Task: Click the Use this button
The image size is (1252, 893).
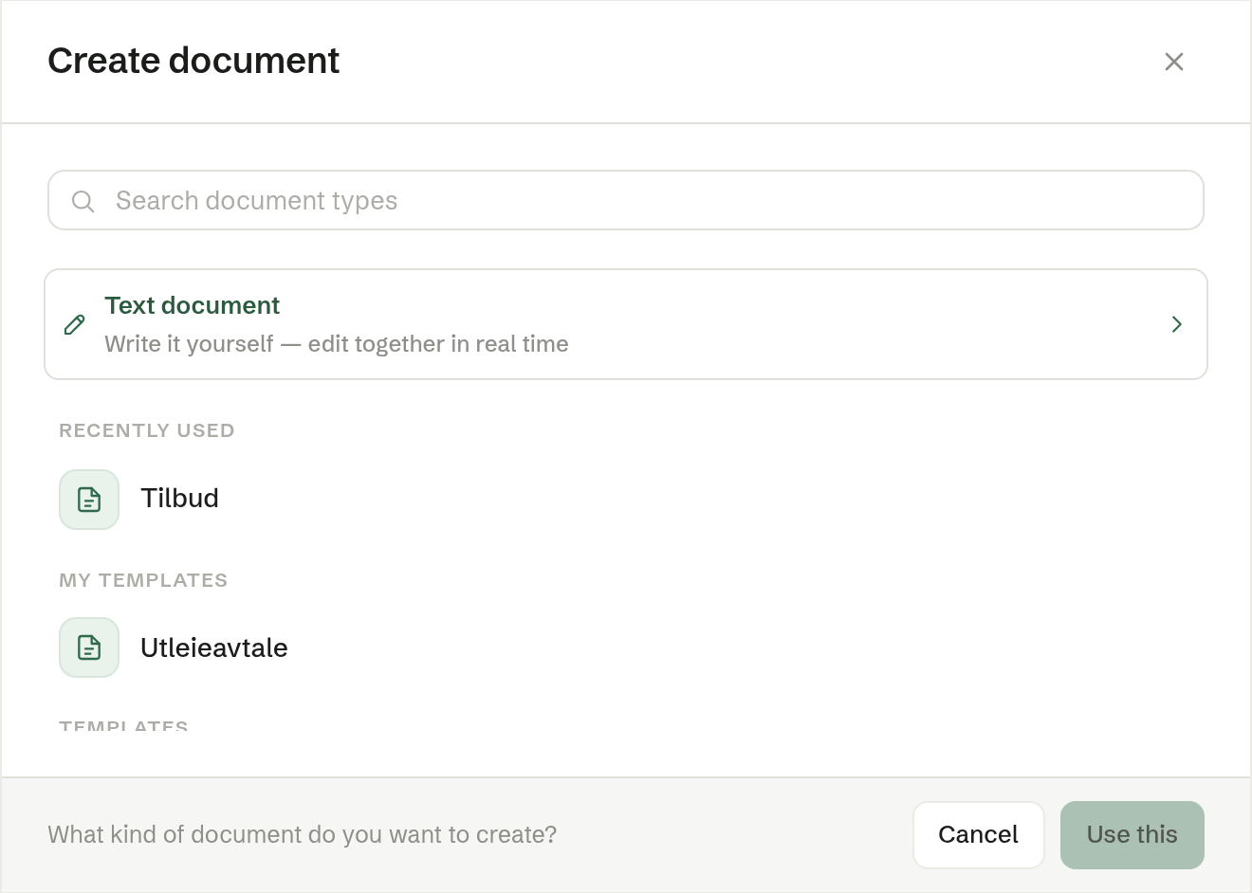Action: point(1132,835)
